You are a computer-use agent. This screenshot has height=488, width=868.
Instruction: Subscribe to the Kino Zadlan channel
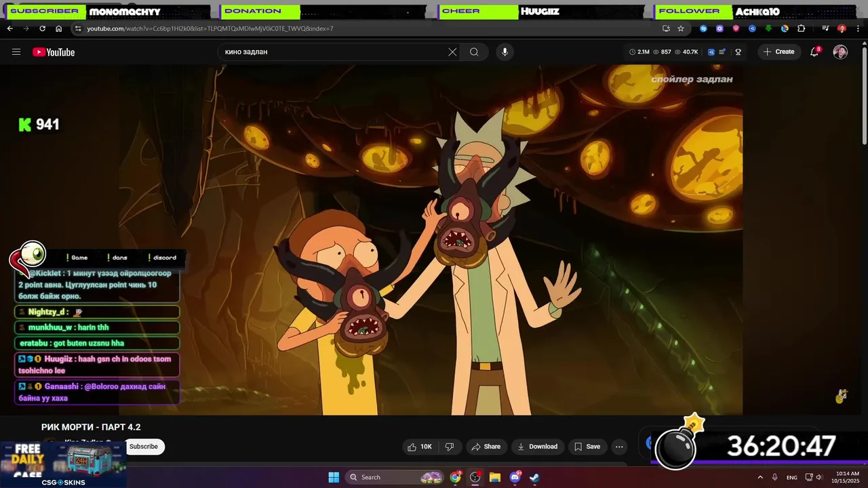coord(144,447)
